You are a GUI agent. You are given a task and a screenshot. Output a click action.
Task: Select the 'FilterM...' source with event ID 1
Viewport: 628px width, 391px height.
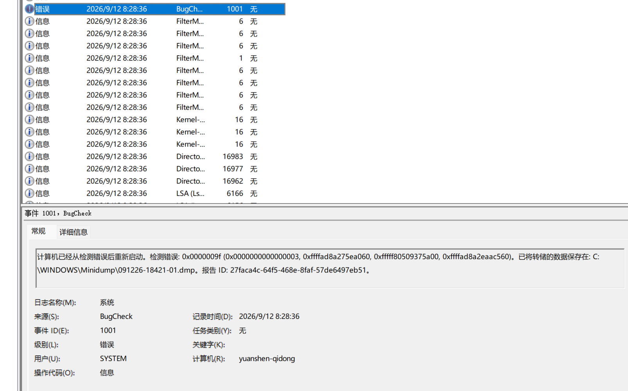(190, 58)
